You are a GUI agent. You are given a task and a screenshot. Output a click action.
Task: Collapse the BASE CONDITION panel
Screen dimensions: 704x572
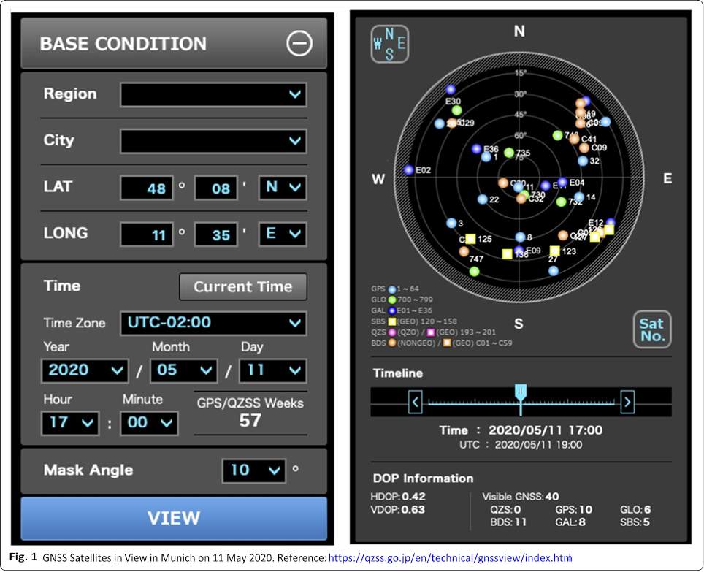(299, 44)
